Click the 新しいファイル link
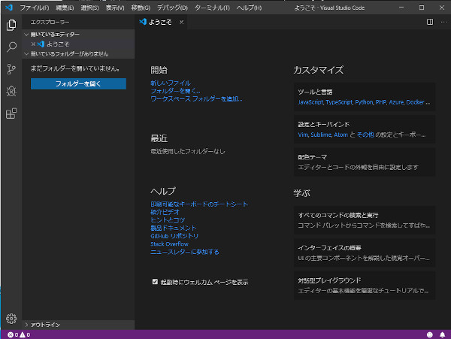451x339 pixels. click(x=171, y=83)
